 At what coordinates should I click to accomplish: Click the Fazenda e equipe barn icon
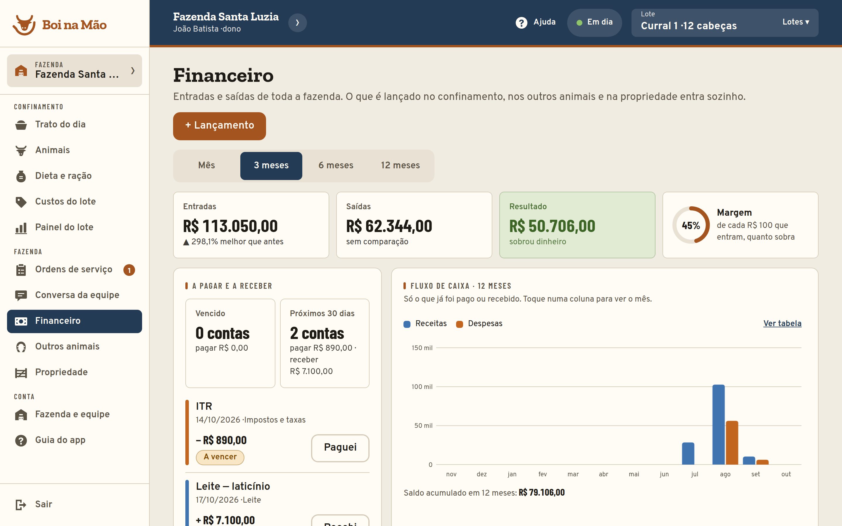tap(21, 415)
